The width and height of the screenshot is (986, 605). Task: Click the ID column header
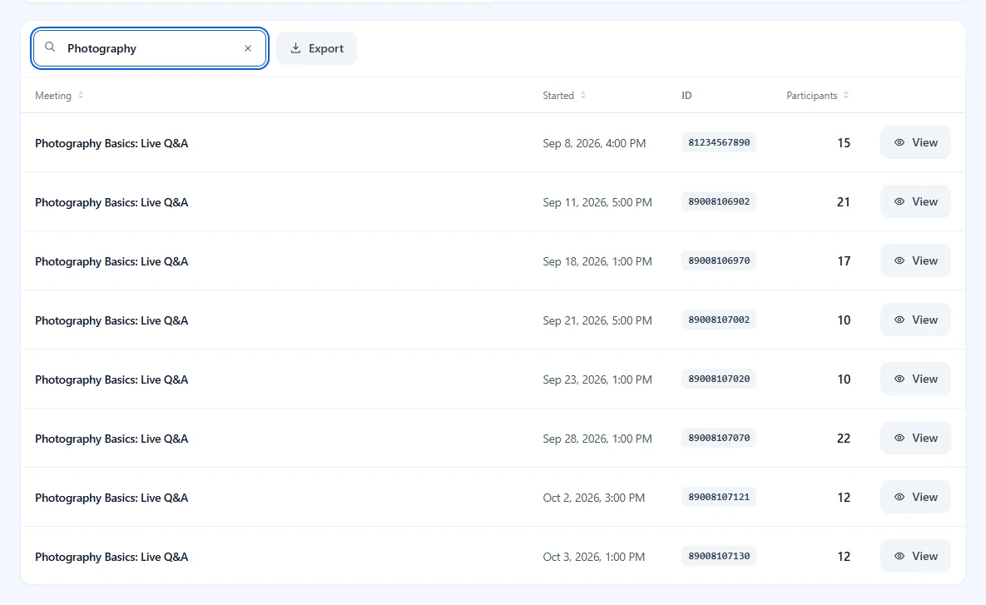click(686, 96)
